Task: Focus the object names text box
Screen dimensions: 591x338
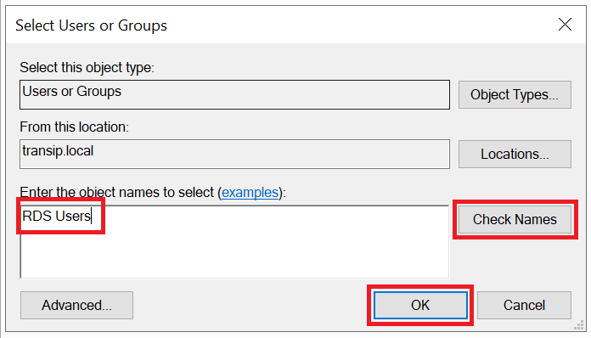Action: [234, 242]
